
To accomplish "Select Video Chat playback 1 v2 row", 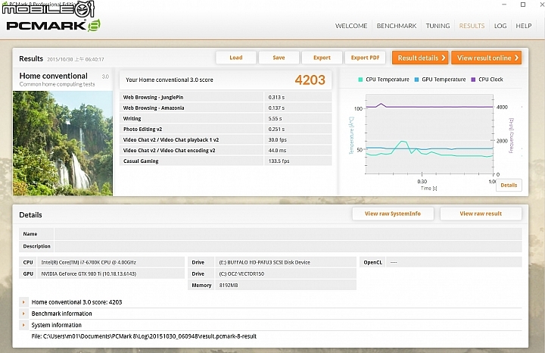I will pos(226,140).
